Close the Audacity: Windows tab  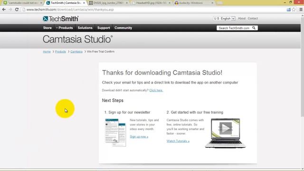(x=212, y=3)
